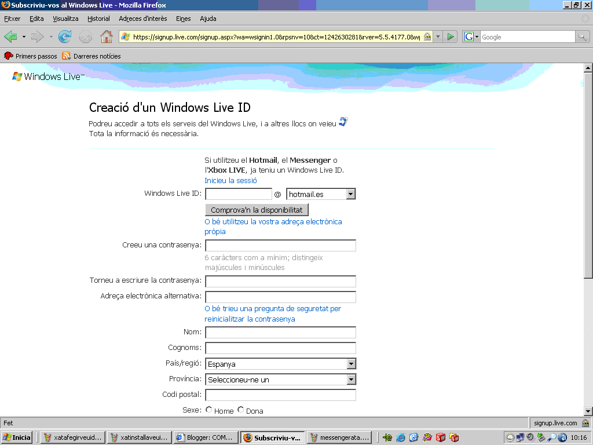Open the Eines menu
Screen dimensions: 593x445
pyautogui.click(x=183, y=19)
